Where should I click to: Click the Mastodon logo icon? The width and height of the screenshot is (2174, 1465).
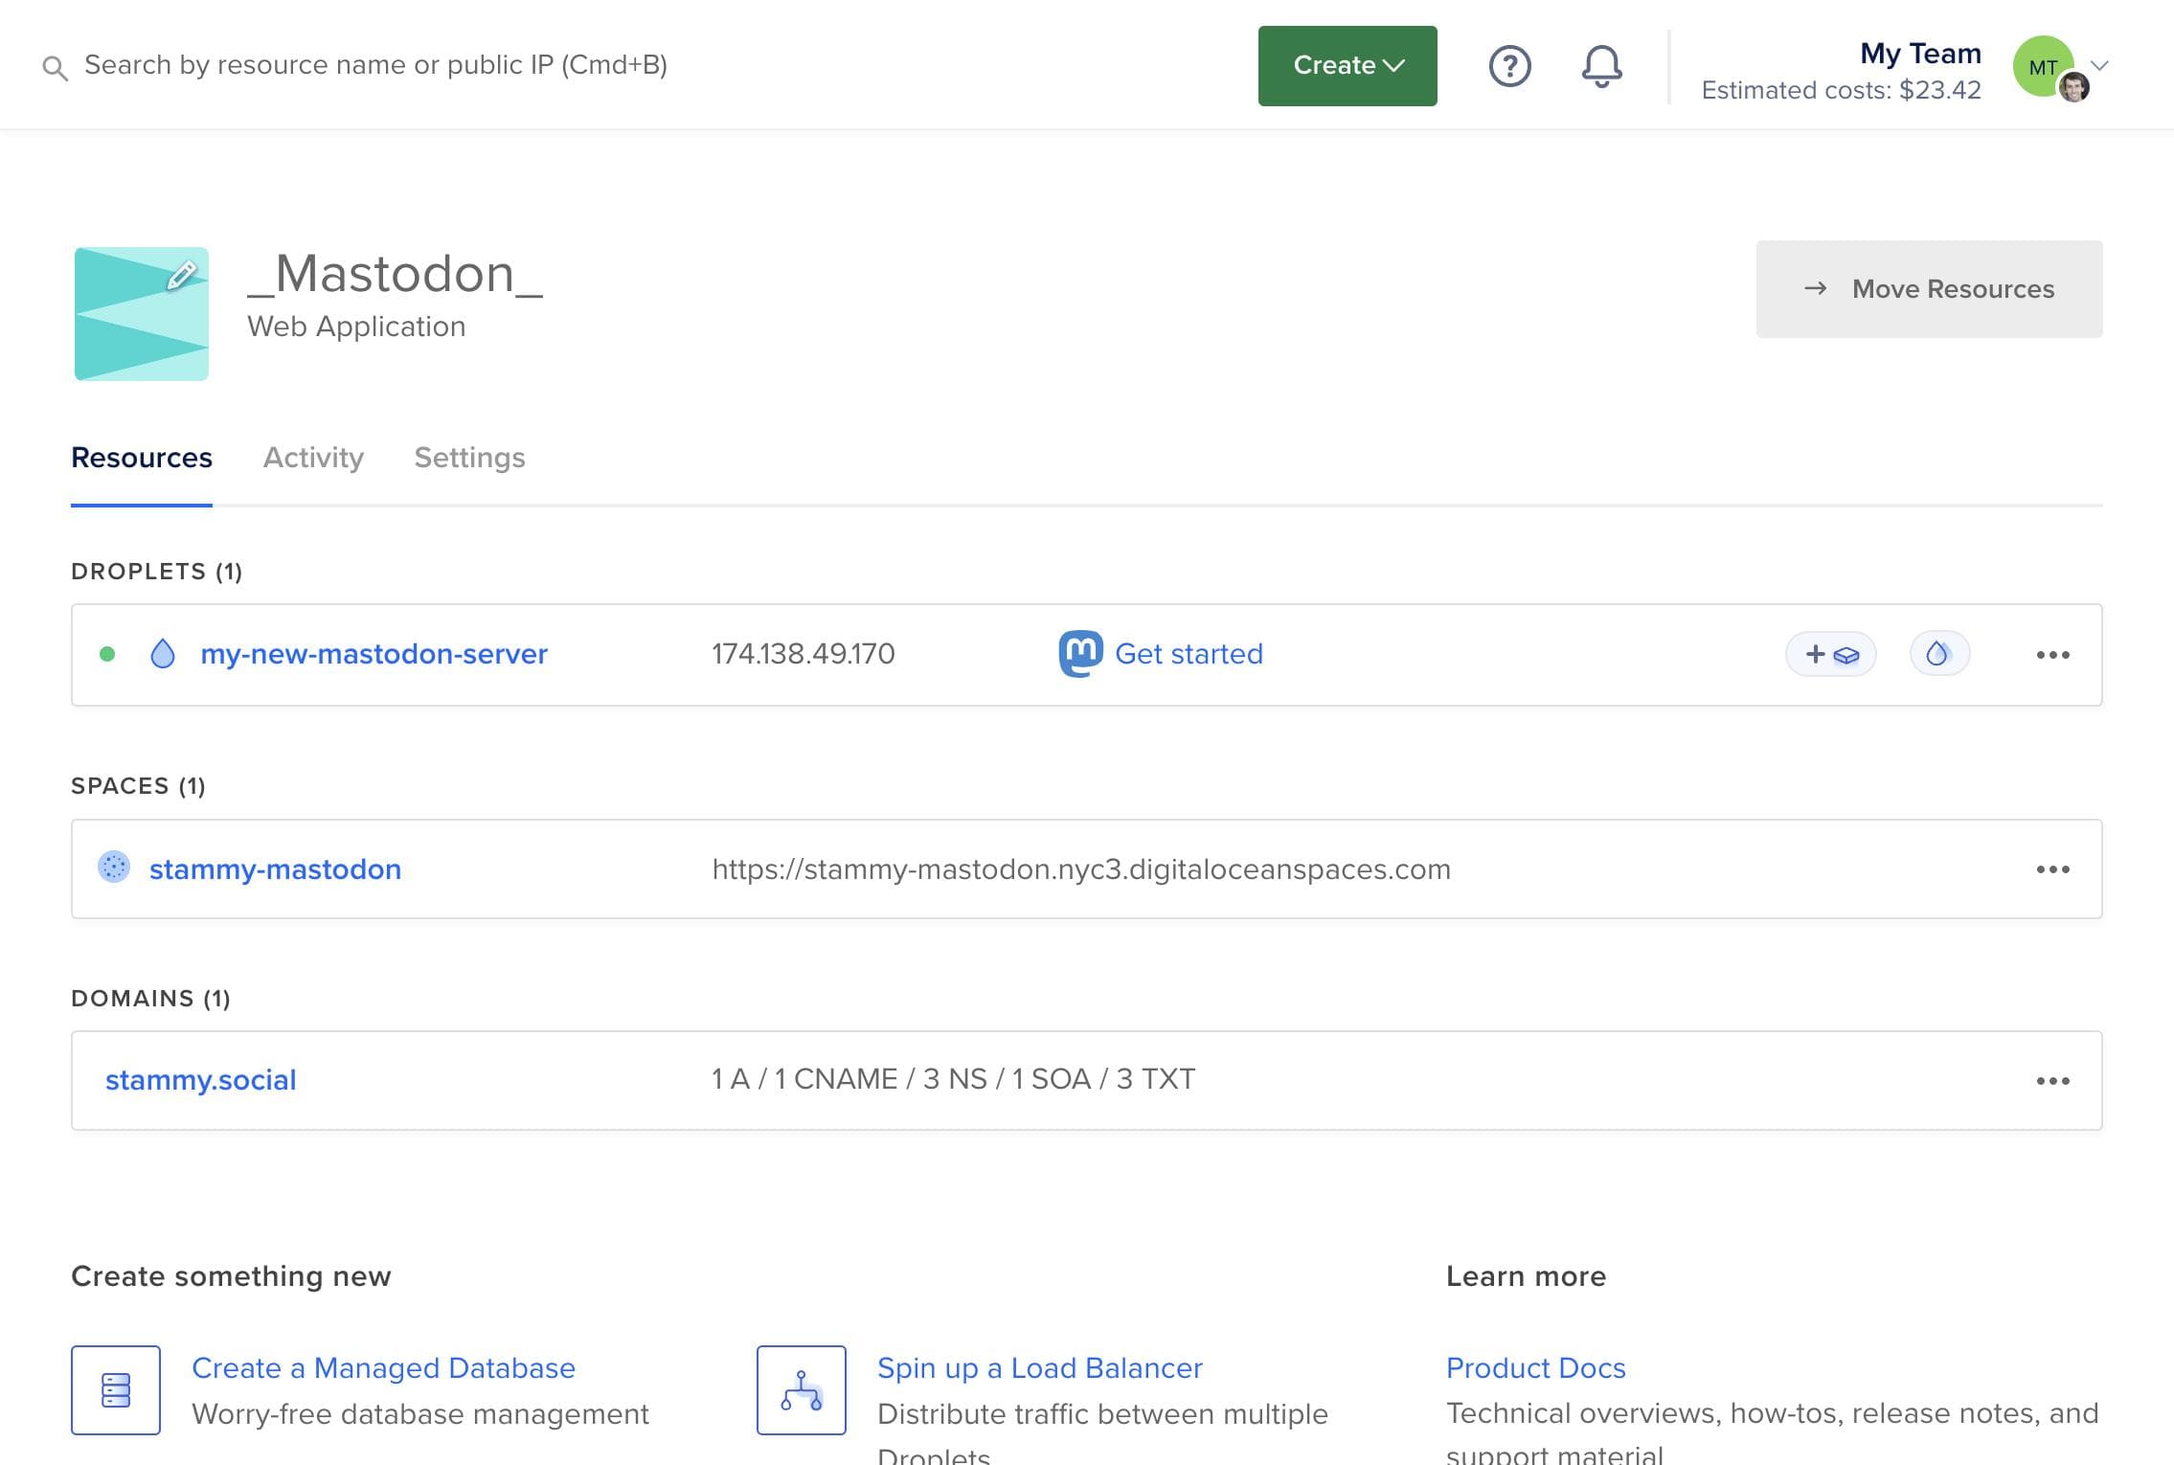(1080, 654)
